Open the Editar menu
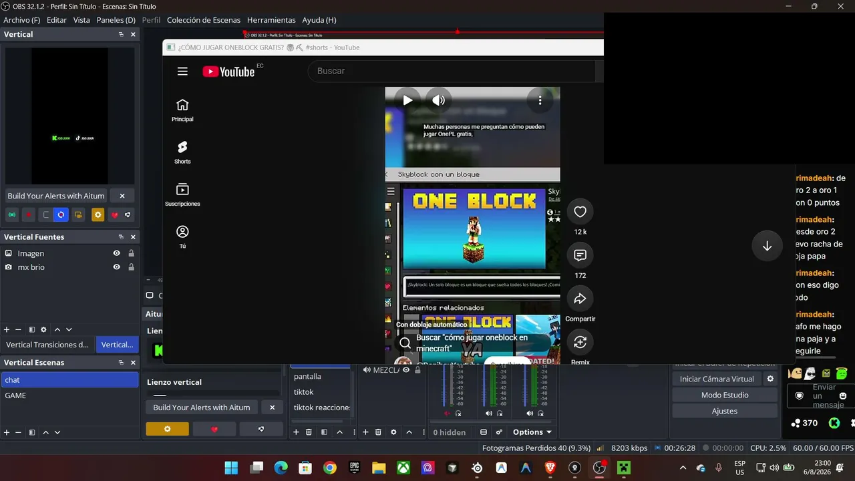Screen dimensions: 855x481 (x=57, y=20)
